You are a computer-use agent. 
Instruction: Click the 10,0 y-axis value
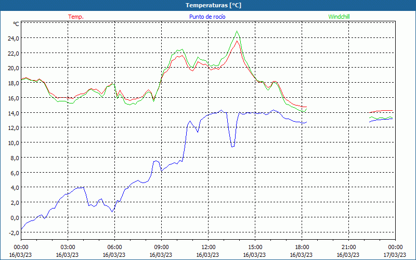[x=14, y=142]
